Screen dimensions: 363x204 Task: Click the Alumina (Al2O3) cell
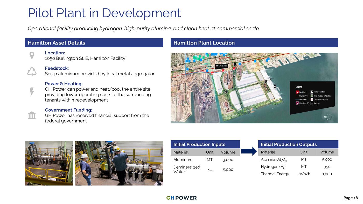pyautogui.click(x=274, y=159)
